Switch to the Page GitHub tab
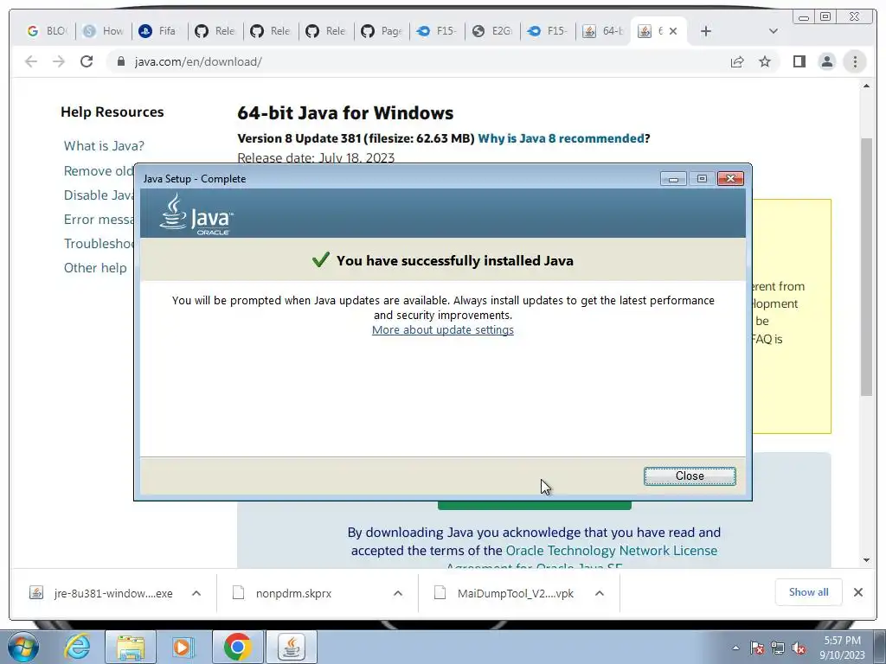 coord(382,31)
